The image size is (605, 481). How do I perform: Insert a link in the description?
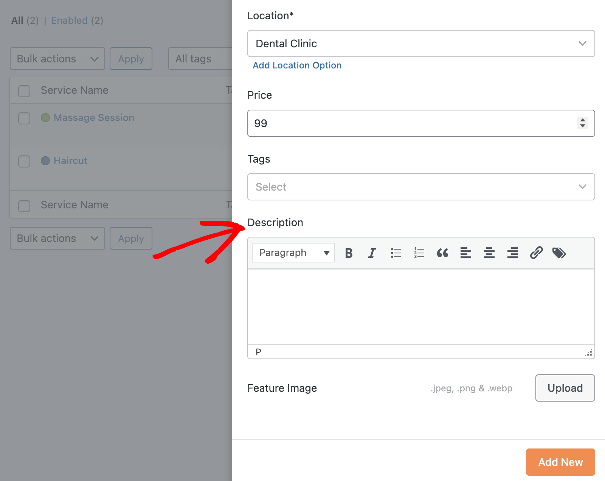(536, 253)
